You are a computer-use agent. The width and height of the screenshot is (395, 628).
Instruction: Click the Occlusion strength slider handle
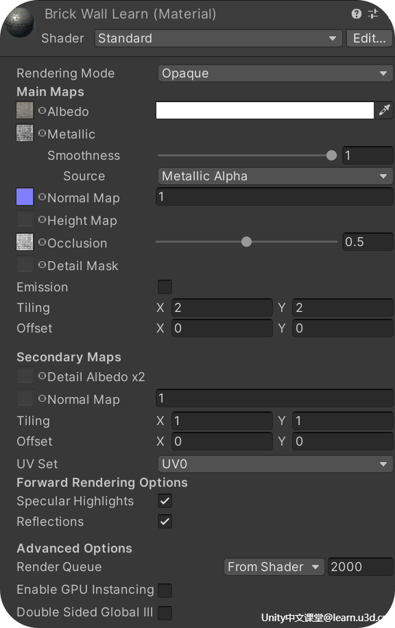point(246,241)
